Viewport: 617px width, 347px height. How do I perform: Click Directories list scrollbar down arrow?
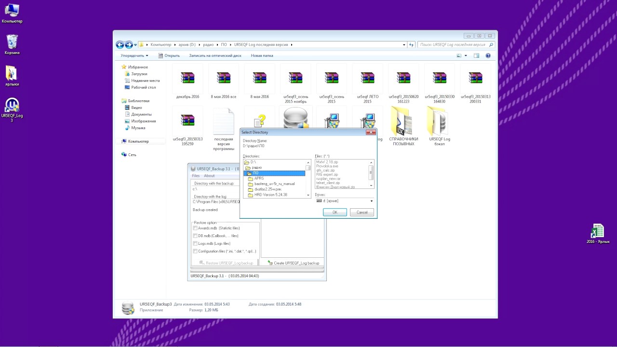(308, 195)
